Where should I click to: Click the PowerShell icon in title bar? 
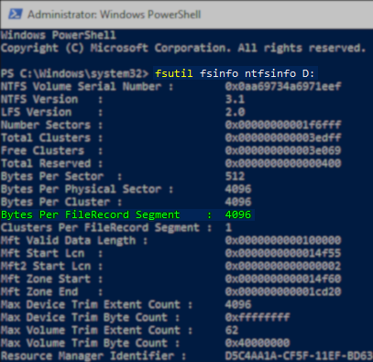pos(15,14)
